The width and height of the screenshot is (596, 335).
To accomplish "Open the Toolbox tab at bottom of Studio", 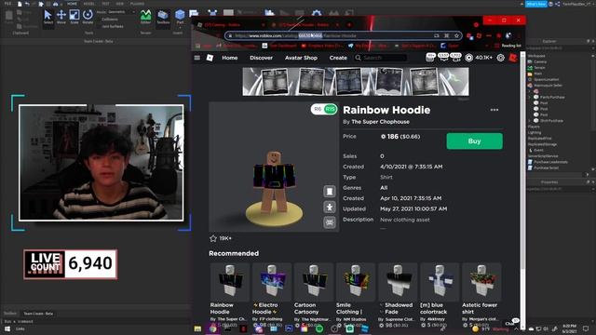I will tap(10, 314).
